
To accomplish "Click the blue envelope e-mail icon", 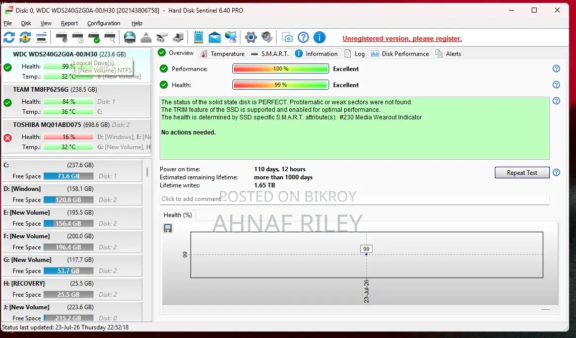I will 215,37.
